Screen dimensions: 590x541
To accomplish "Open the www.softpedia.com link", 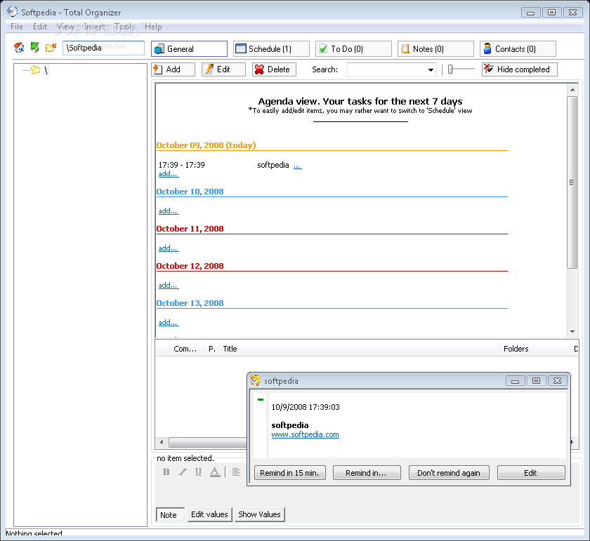I will coord(305,434).
